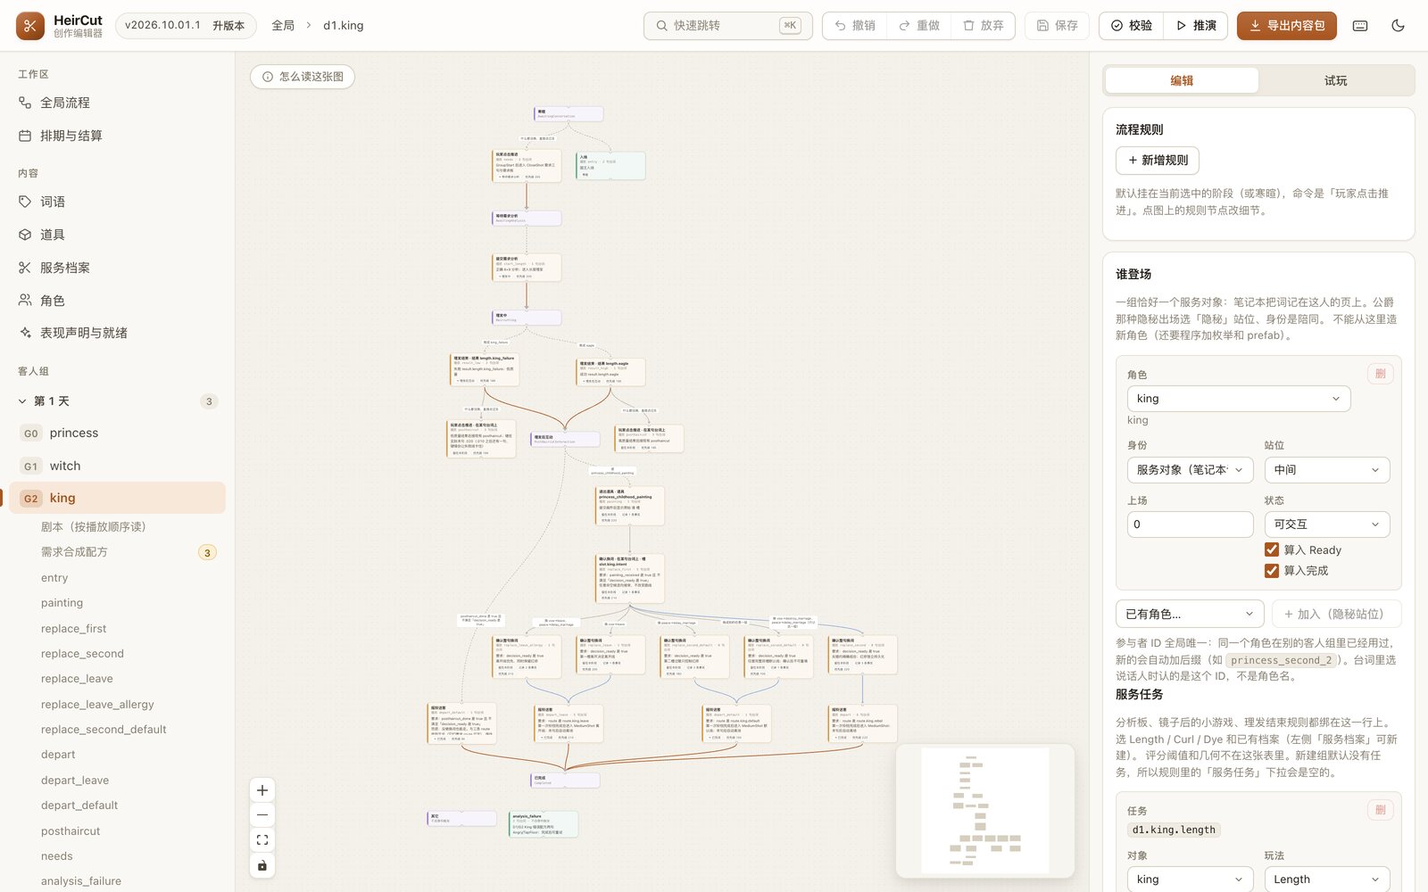Click 推演 button
1428x892 pixels.
point(1196,26)
